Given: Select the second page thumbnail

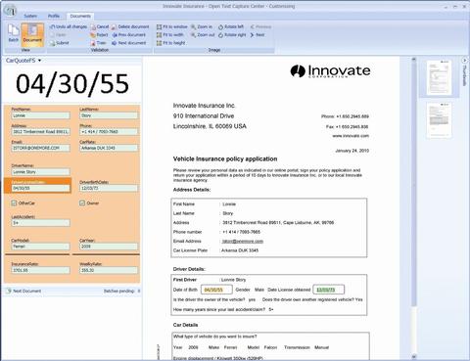Looking at the screenshot, I should (x=440, y=120).
